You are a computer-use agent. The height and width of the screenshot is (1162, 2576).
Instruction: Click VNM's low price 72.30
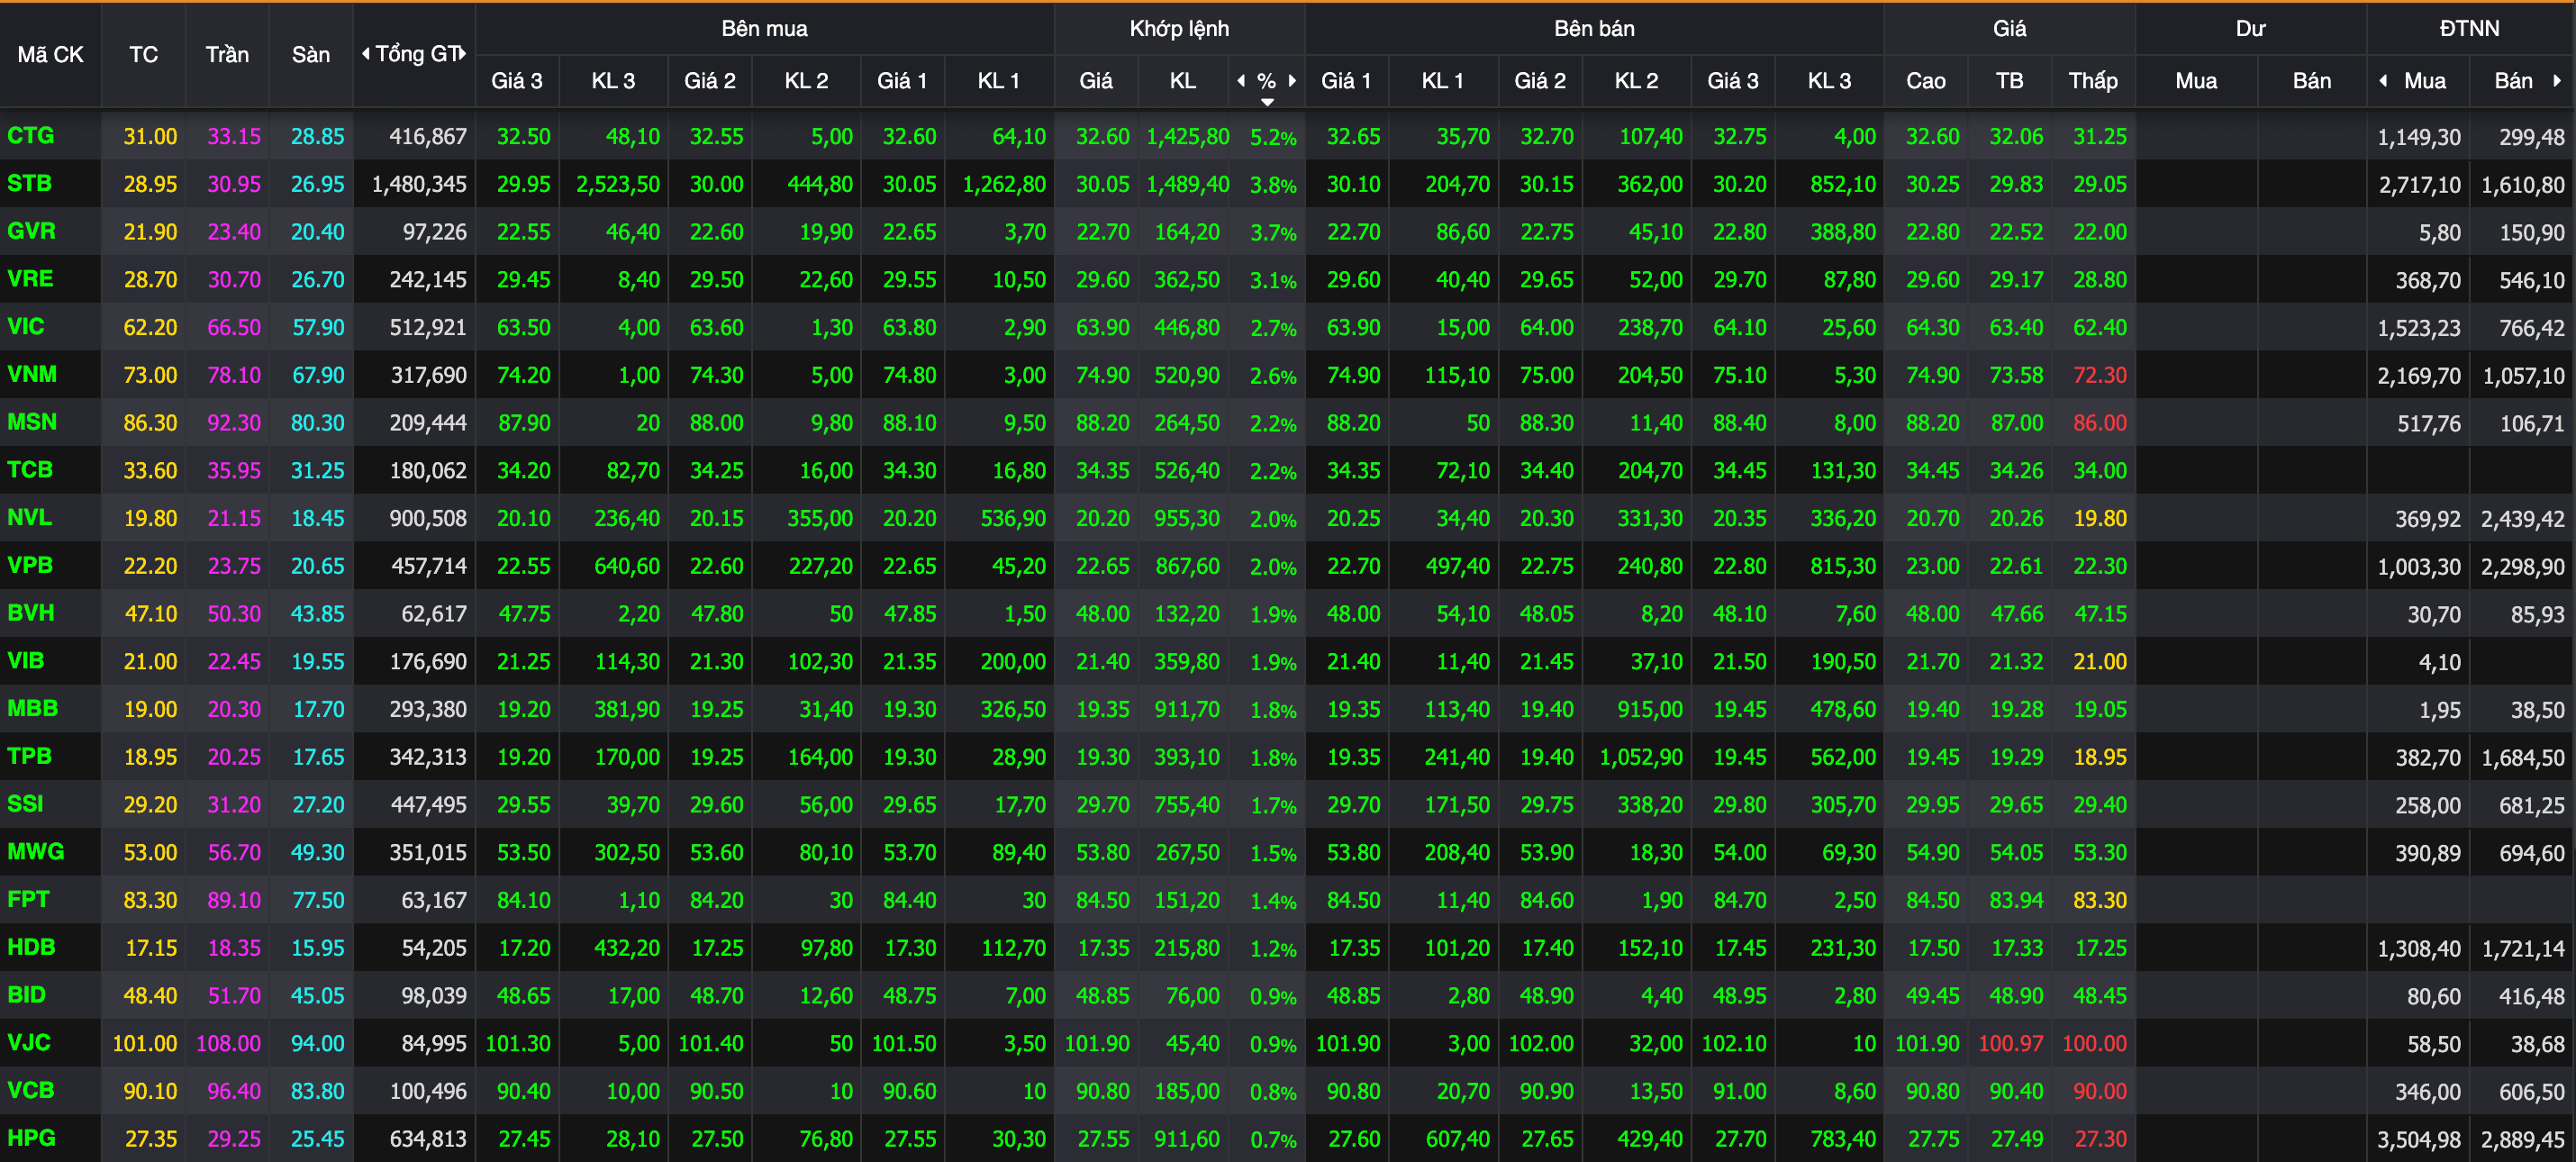coord(2100,375)
